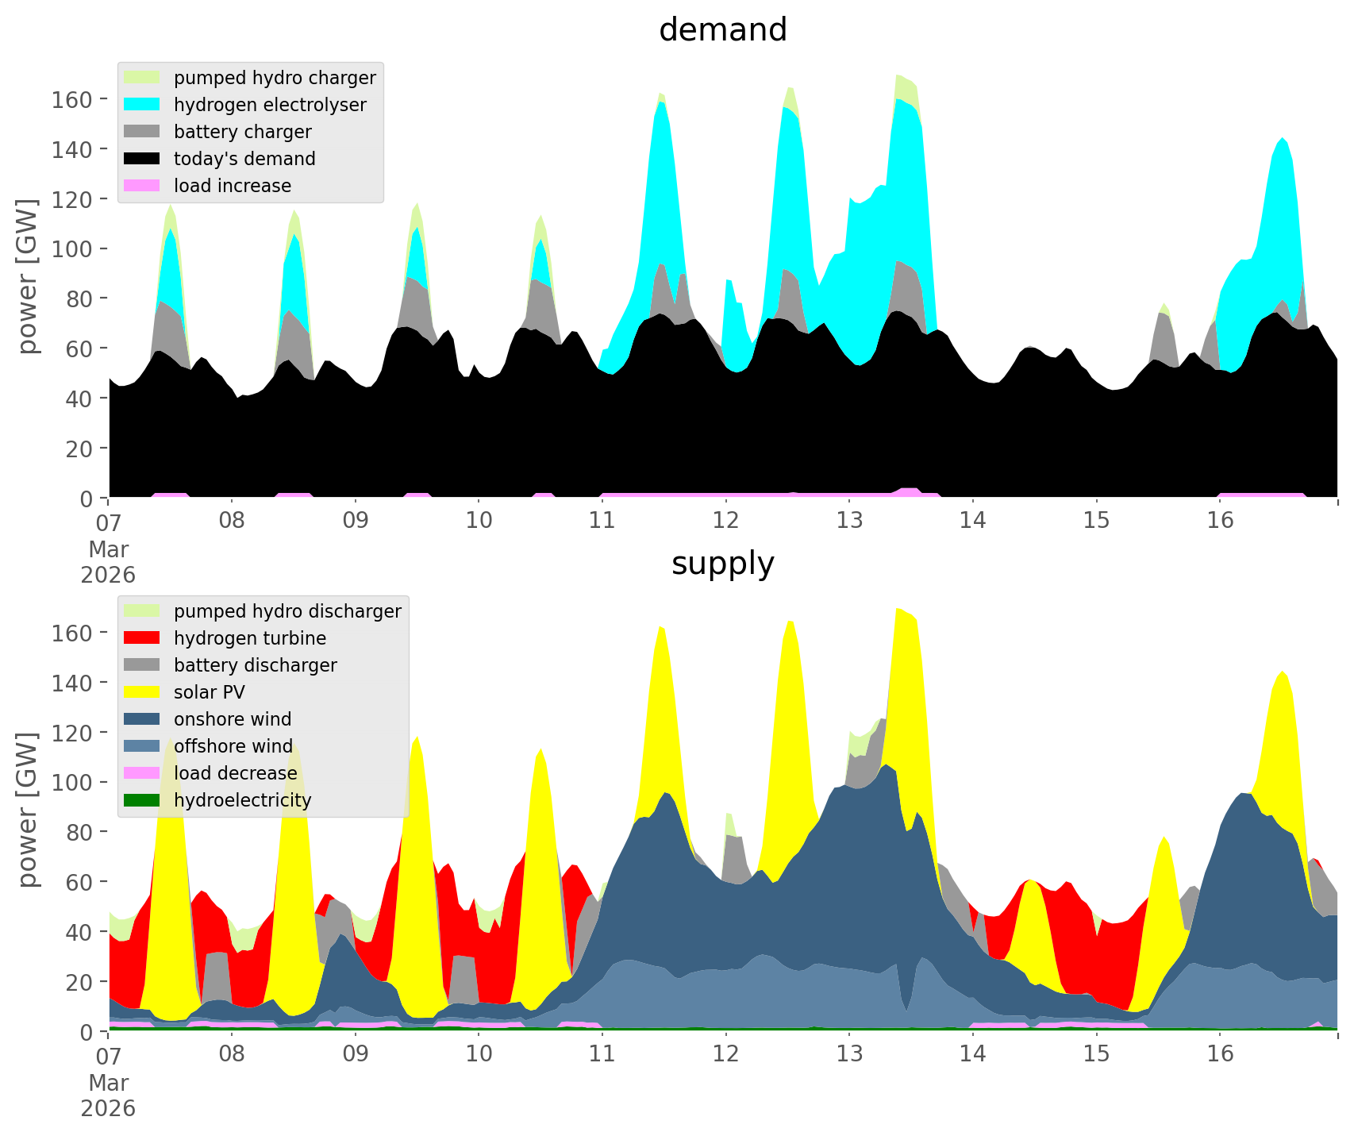Select the offshore wind legend label
This screenshot has width=1354, height=1136.
[x=233, y=746]
